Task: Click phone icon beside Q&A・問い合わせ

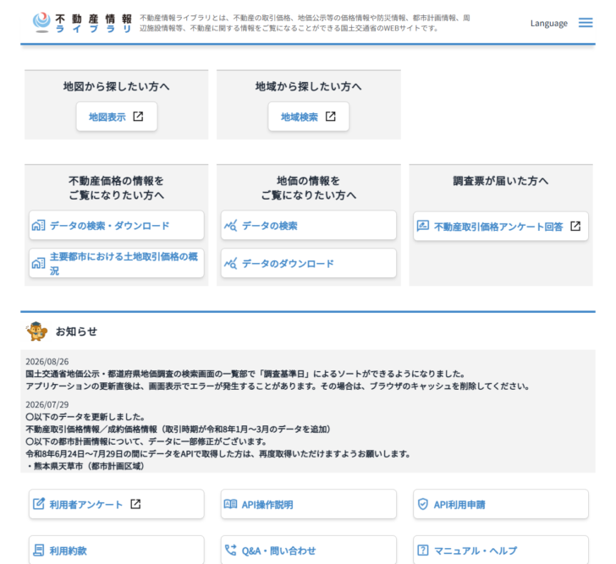Action: [x=231, y=550]
